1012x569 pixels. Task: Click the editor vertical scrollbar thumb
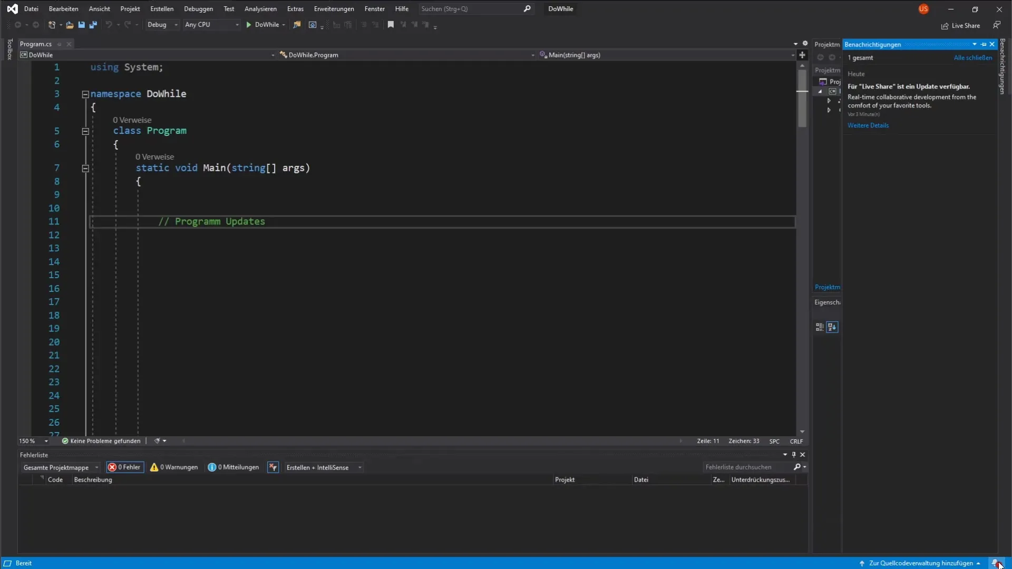coord(802,99)
